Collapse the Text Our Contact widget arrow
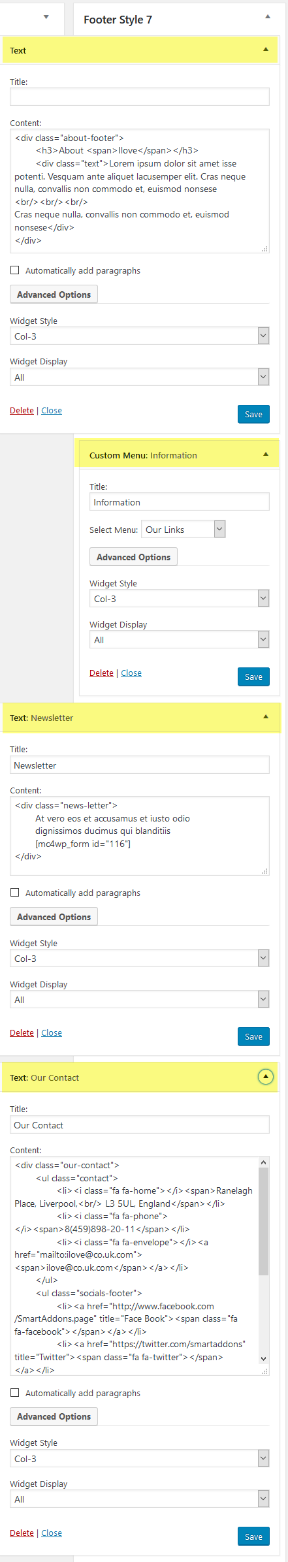This screenshot has height=1562, width=288. tap(265, 1077)
